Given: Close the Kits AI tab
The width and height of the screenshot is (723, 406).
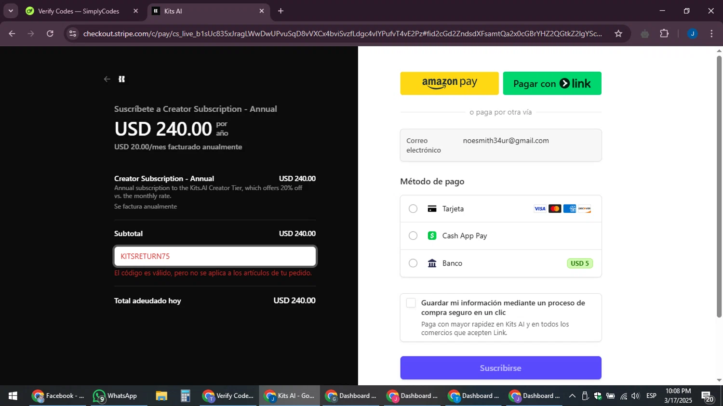Looking at the screenshot, I should click(x=262, y=11).
